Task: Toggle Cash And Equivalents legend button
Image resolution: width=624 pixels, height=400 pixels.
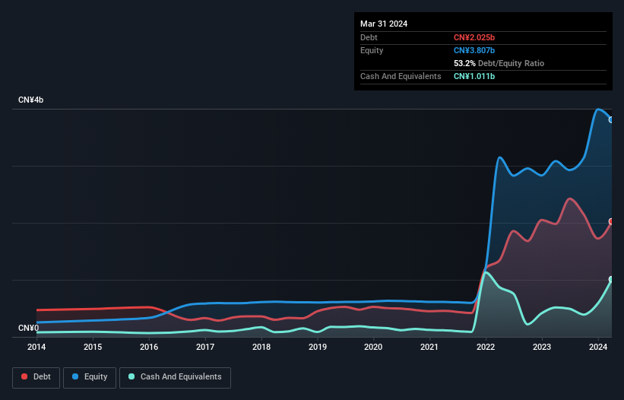Action: coord(175,377)
